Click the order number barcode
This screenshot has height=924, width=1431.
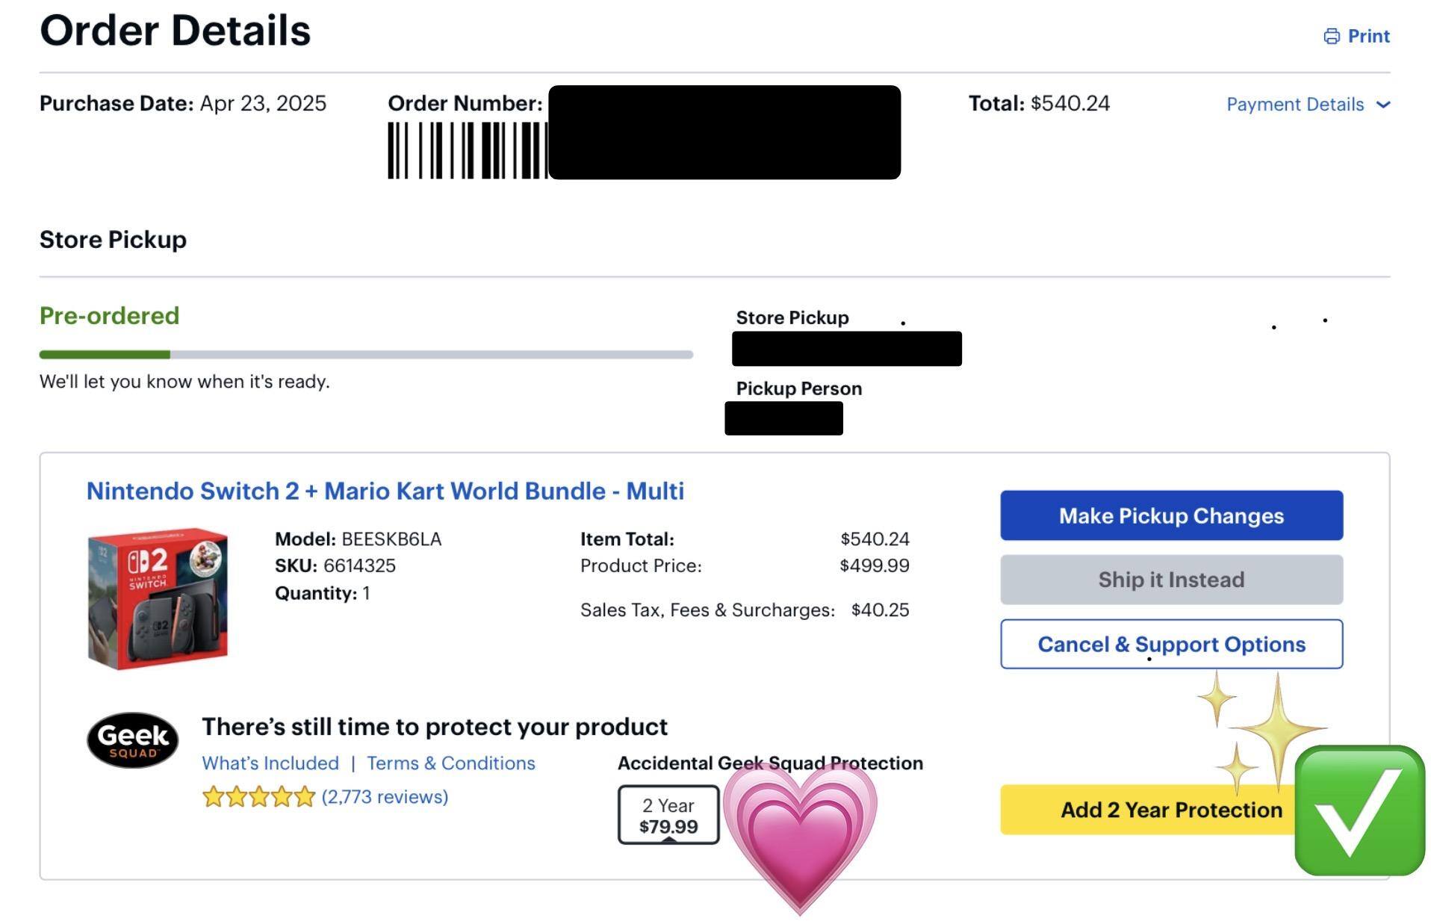click(x=468, y=150)
